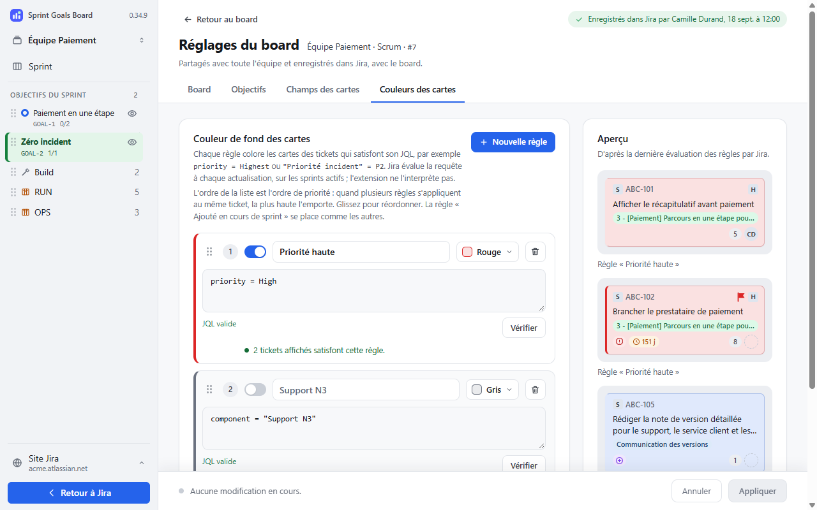Open the Équipe Paiement team selector
The height and width of the screenshot is (510, 817).
(79, 40)
